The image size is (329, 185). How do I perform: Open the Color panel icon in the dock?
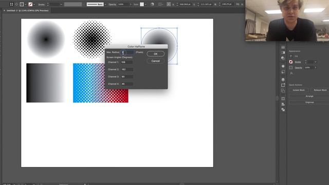[283, 58]
